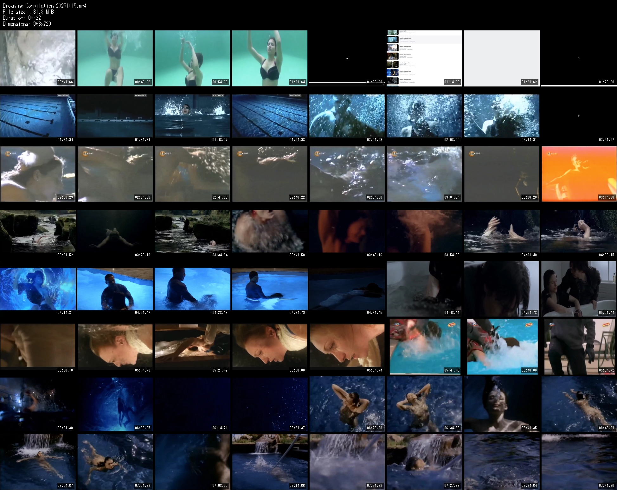Select the blue pool thumbnail at 04:34.79
The height and width of the screenshot is (490, 617).
[270, 289]
